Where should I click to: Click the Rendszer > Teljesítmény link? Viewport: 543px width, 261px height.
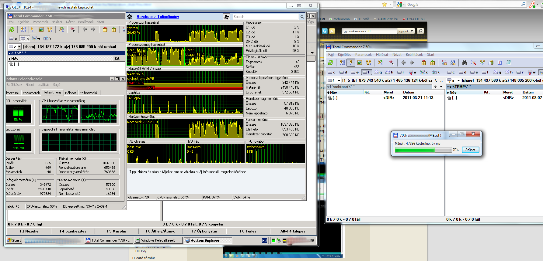coord(158,17)
